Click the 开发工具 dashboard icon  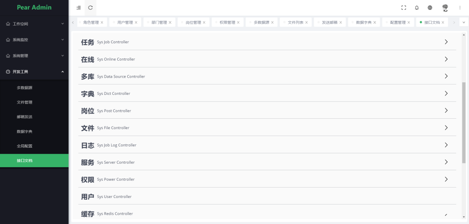(8, 71)
